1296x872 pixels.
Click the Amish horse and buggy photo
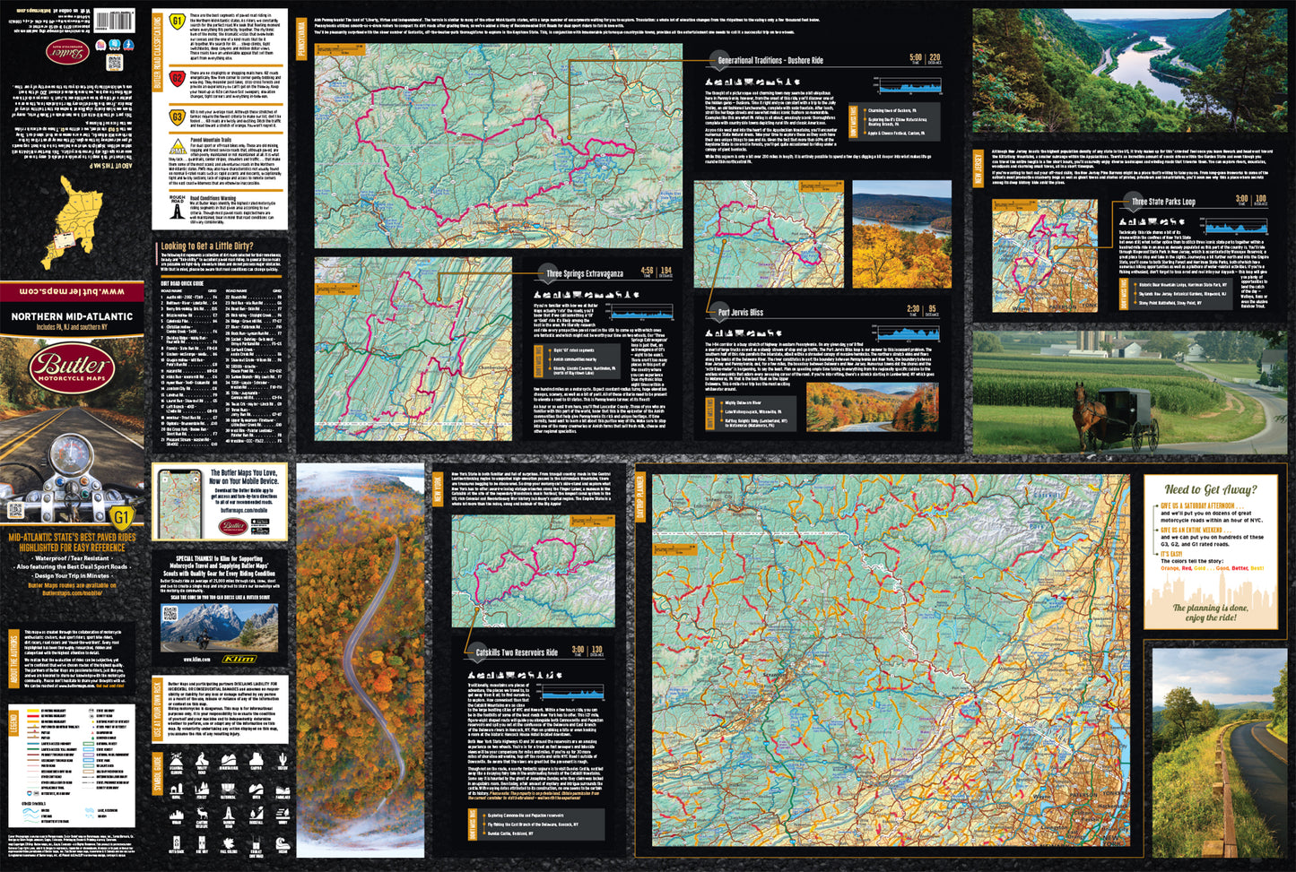click(x=1128, y=392)
